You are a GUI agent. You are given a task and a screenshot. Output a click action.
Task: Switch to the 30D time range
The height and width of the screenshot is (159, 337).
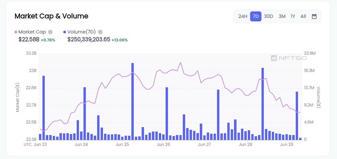click(x=269, y=16)
